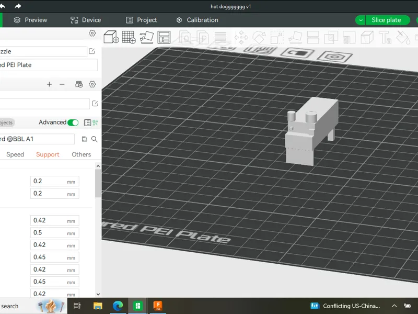Click the settings scrollbar up arrow
The height and width of the screenshot is (314, 418).
(x=98, y=166)
